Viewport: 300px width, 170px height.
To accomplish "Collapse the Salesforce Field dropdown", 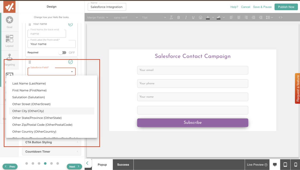I will pyautogui.click(x=72, y=72).
